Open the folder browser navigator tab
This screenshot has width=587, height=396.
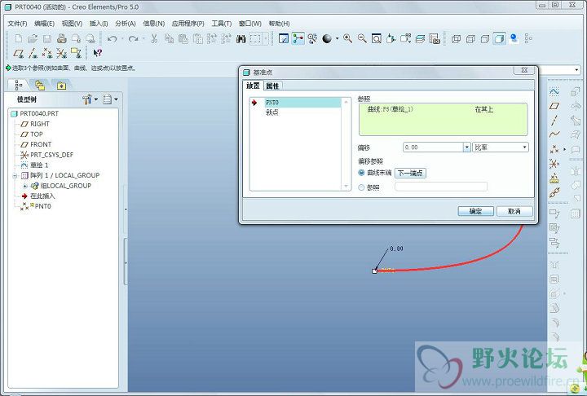pyautogui.click(x=40, y=86)
